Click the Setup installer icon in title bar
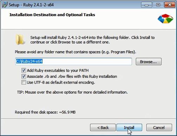177x136 pixels. point(5,5)
